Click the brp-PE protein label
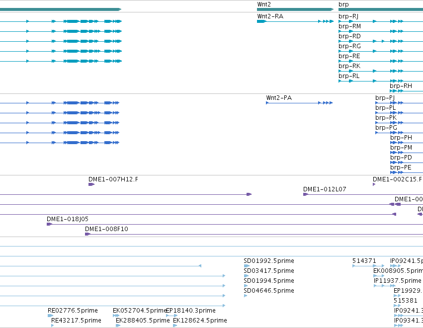 point(401,167)
